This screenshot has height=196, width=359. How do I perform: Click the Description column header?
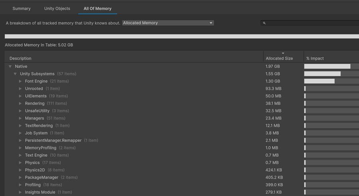21,59
